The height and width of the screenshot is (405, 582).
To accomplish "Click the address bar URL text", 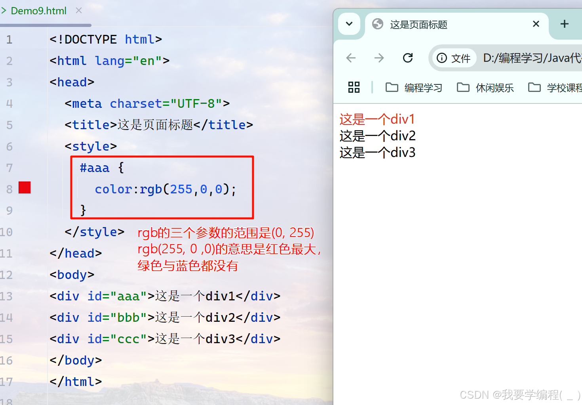I will [533, 58].
